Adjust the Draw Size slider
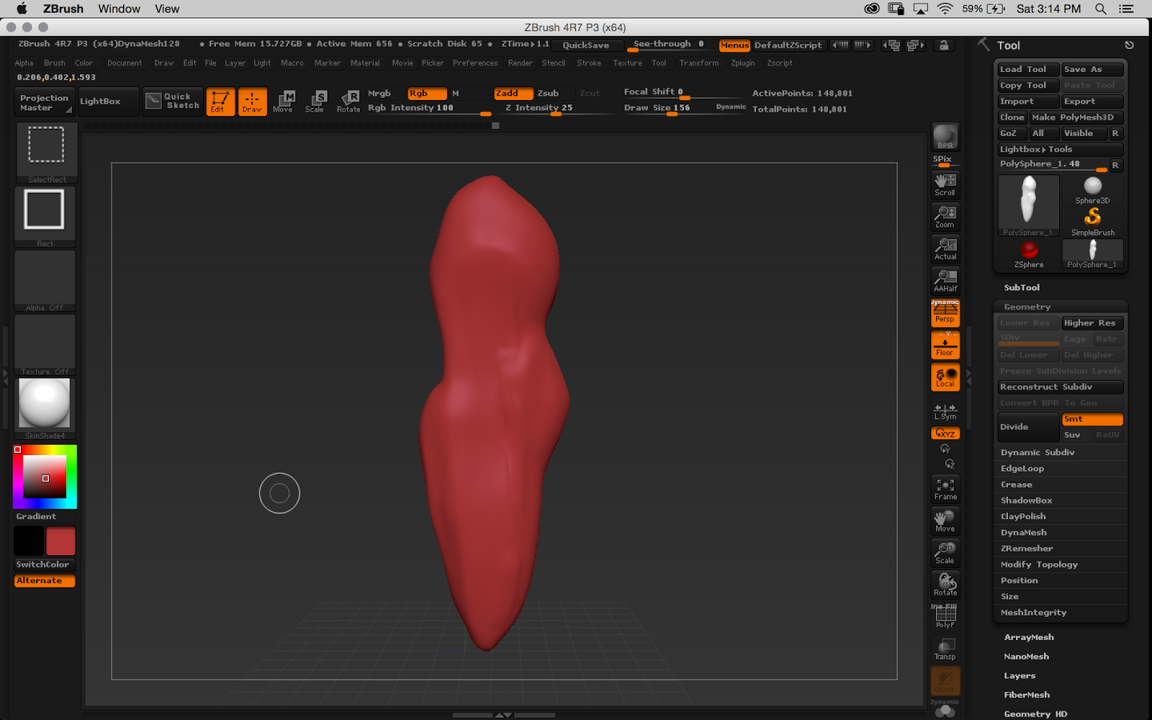Viewport: 1152px width, 720px height. click(684, 108)
